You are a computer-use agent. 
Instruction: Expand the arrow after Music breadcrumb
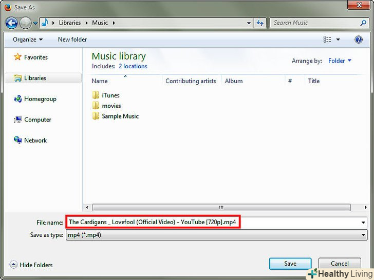click(114, 23)
